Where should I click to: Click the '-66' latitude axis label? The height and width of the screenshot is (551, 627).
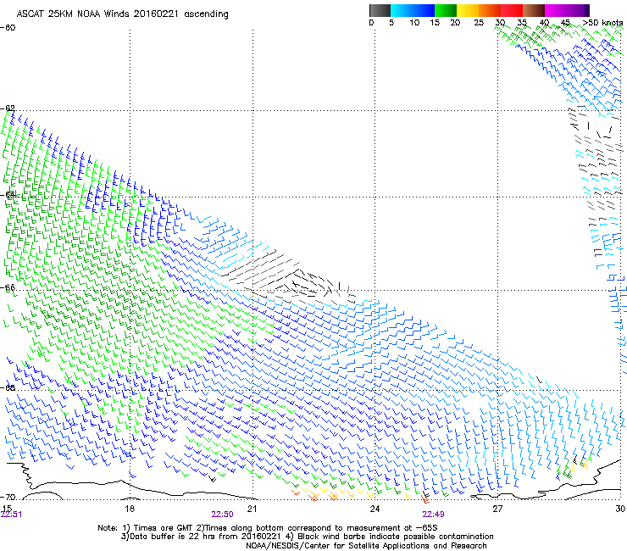point(8,287)
